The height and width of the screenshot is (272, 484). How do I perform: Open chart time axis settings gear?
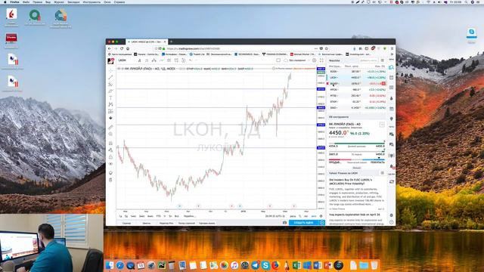tap(321, 216)
